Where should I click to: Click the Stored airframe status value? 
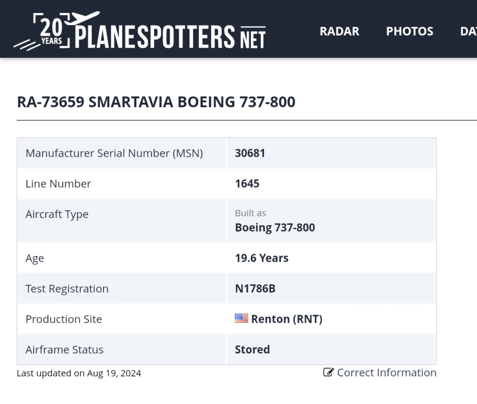click(x=252, y=350)
